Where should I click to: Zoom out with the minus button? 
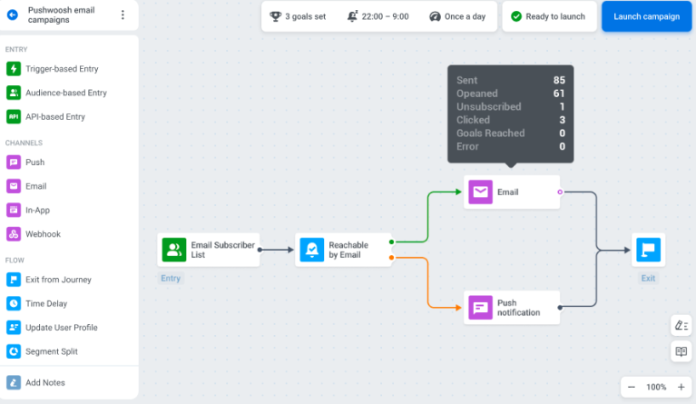pyautogui.click(x=632, y=387)
